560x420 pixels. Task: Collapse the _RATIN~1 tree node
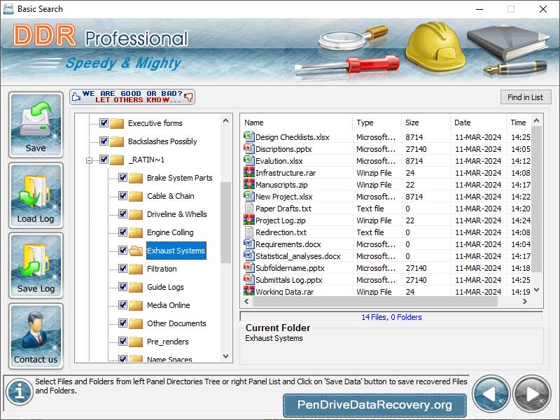[x=88, y=159]
